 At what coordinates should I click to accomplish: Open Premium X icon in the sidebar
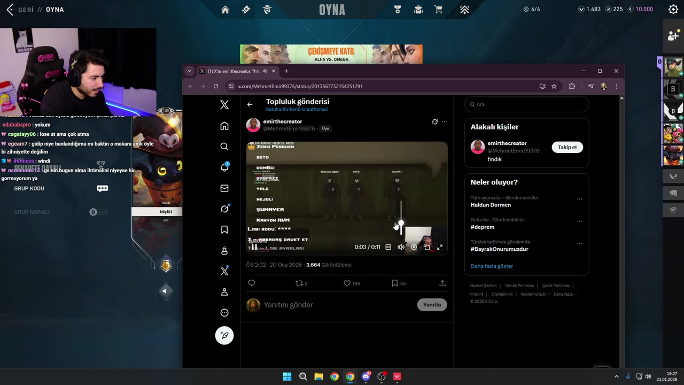(224, 271)
